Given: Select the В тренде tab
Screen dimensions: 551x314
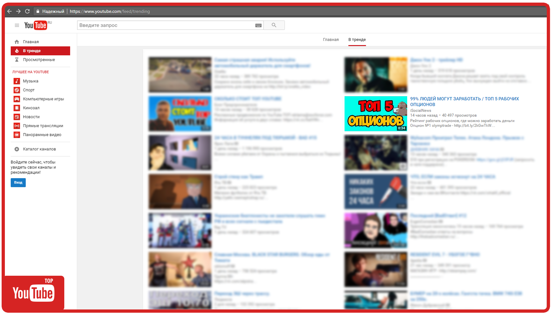Looking at the screenshot, I should (x=357, y=39).
